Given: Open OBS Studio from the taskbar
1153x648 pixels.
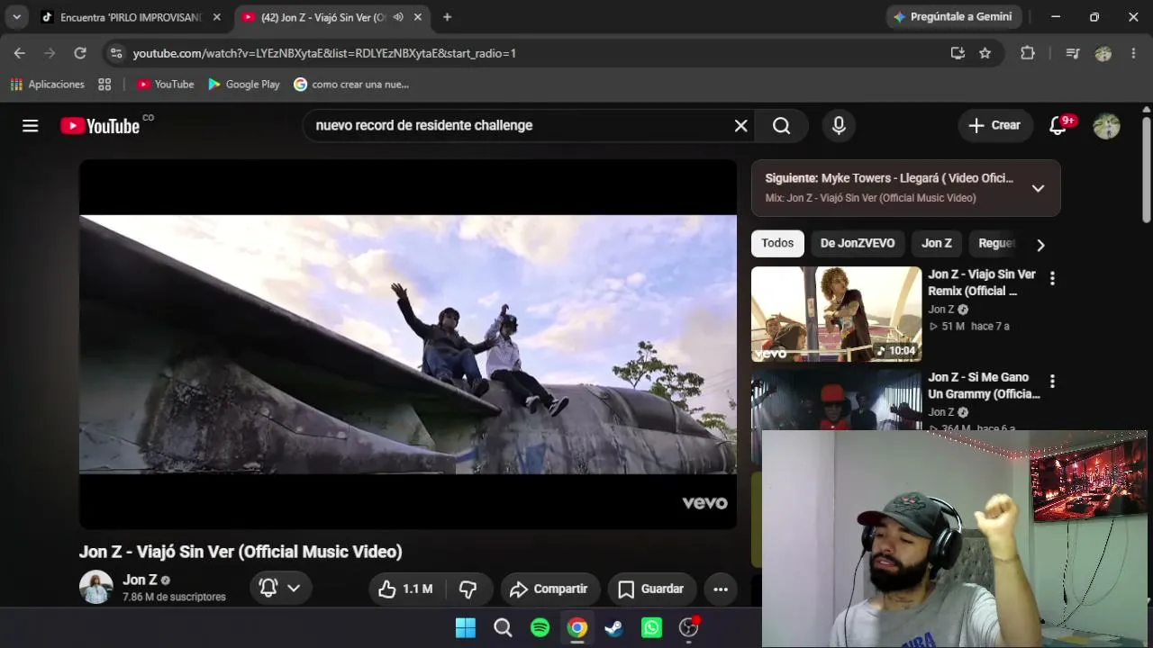Looking at the screenshot, I should [689, 628].
